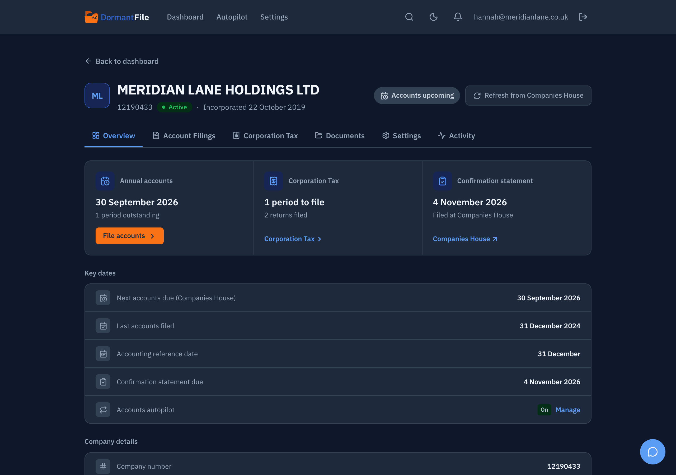
Task: Click the Annual accounts calendar icon
Action: pyautogui.click(x=105, y=181)
